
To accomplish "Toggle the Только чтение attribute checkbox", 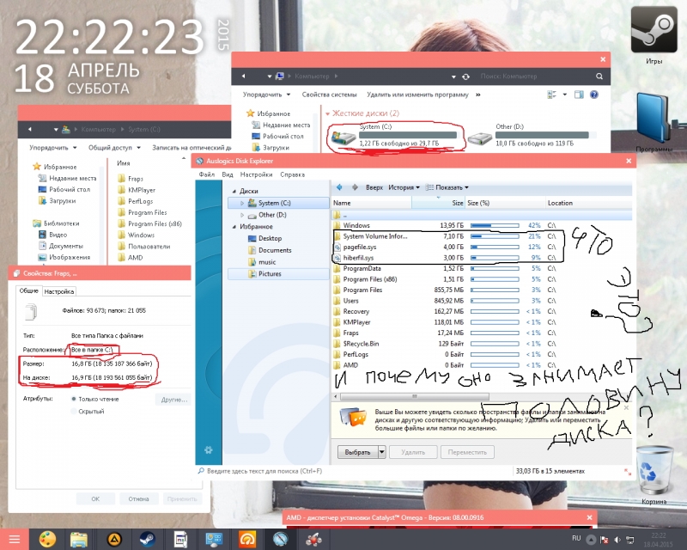I will click(74, 399).
